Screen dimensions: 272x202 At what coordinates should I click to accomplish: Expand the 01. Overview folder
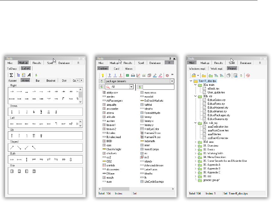tap(196, 146)
